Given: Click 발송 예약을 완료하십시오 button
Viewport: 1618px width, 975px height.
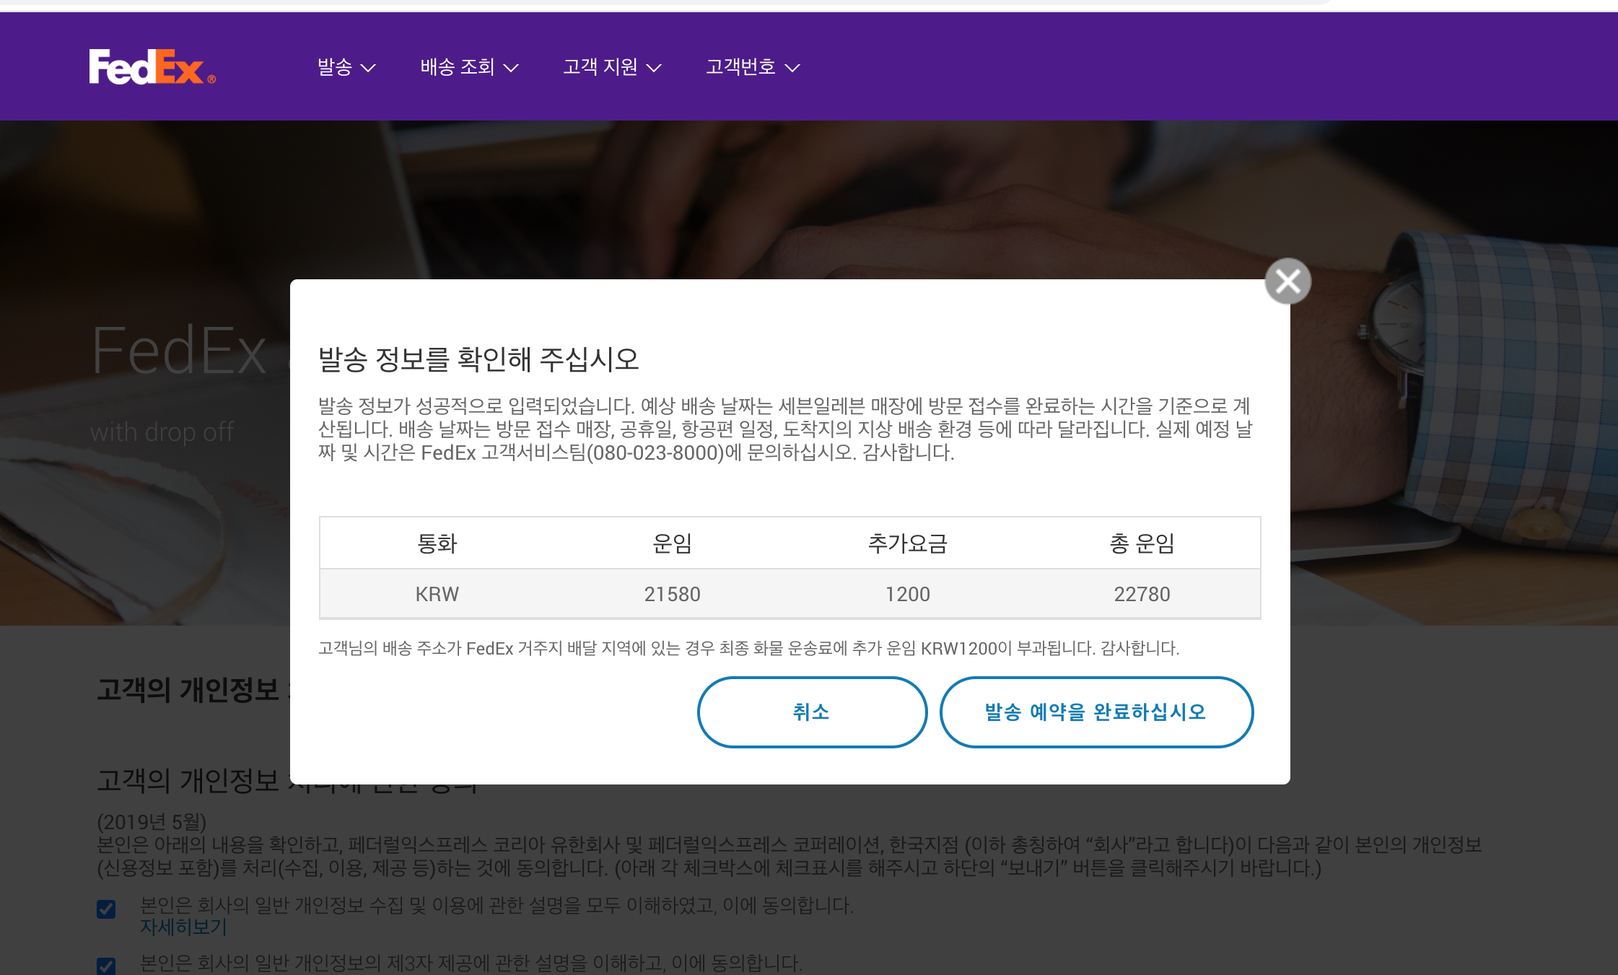Looking at the screenshot, I should 1096,712.
